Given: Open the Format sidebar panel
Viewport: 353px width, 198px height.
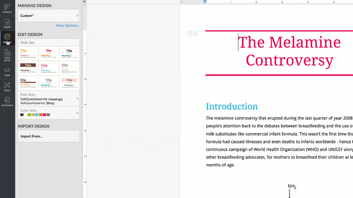Looking at the screenshot, I should (7, 8).
